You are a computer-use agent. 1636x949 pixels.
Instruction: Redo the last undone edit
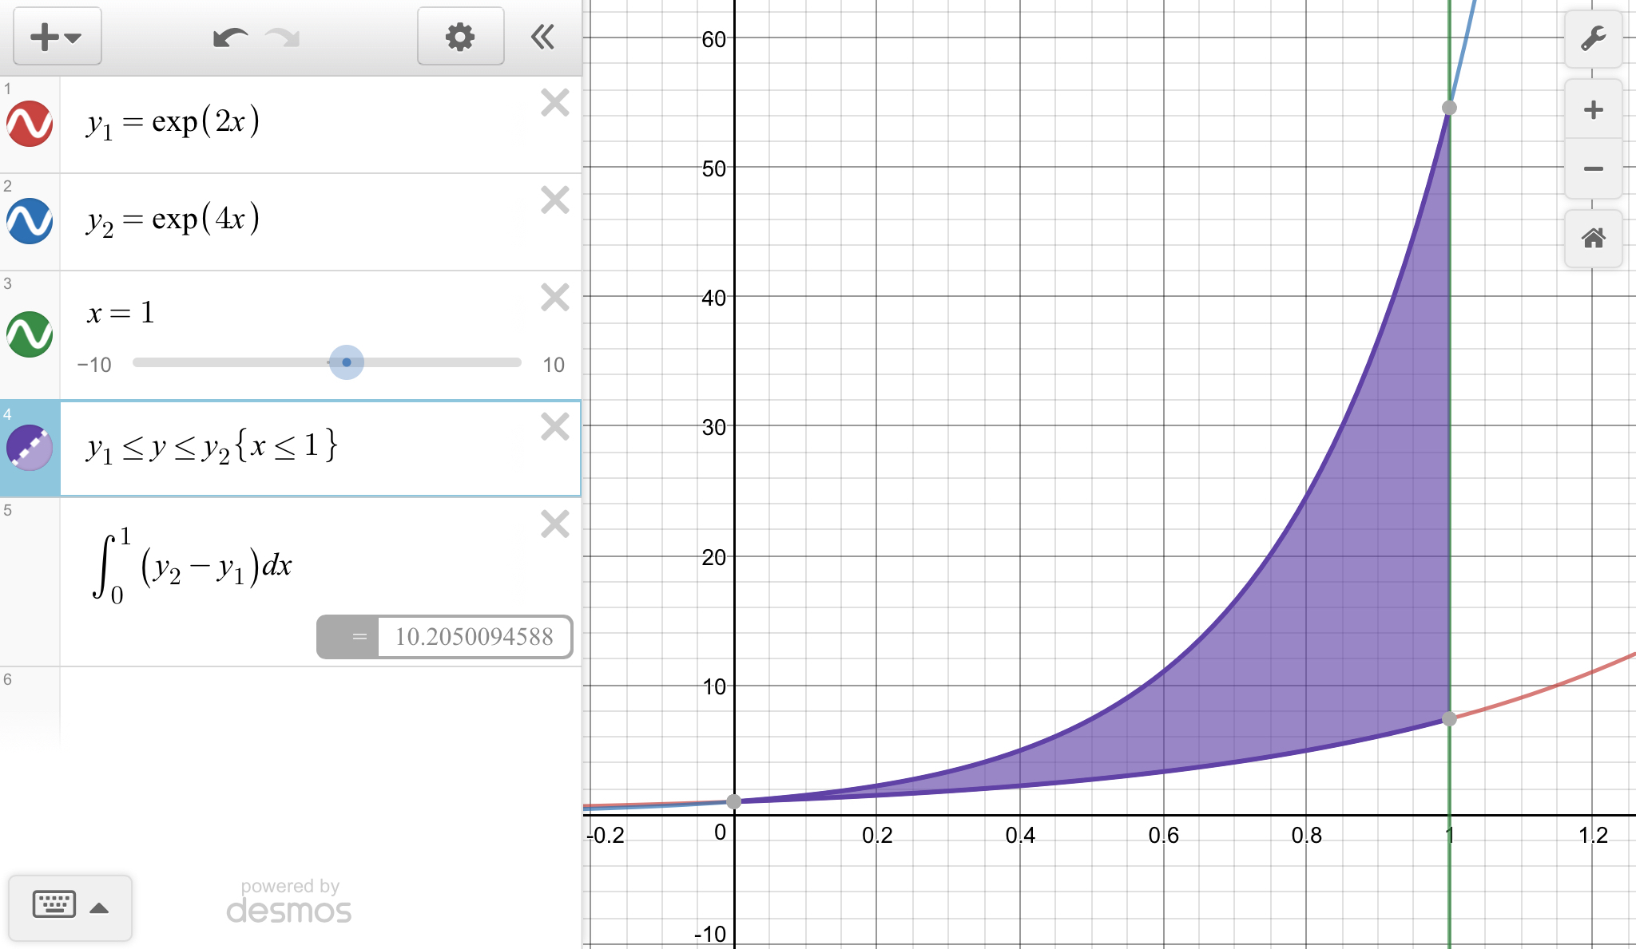282,38
